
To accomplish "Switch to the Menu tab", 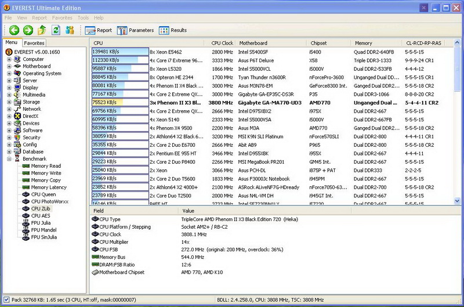I will click(11, 42).
